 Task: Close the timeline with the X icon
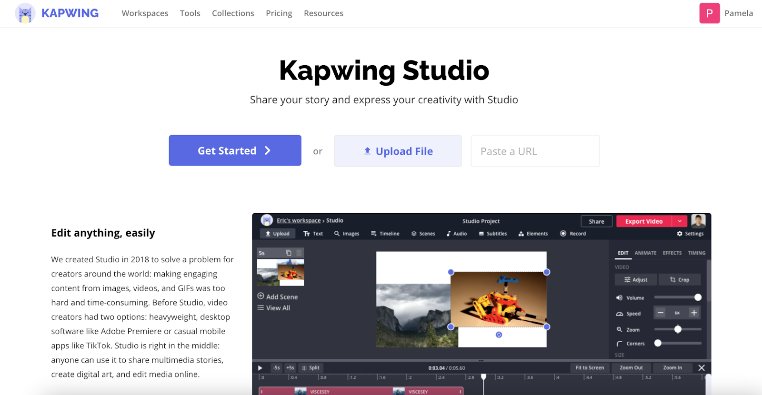coord(702,368)
